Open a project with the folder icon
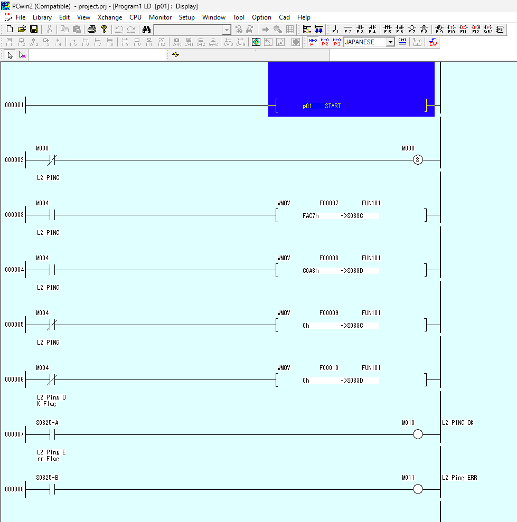The height and width of the screenshot is (522, 517). click(x=22, y=30)
